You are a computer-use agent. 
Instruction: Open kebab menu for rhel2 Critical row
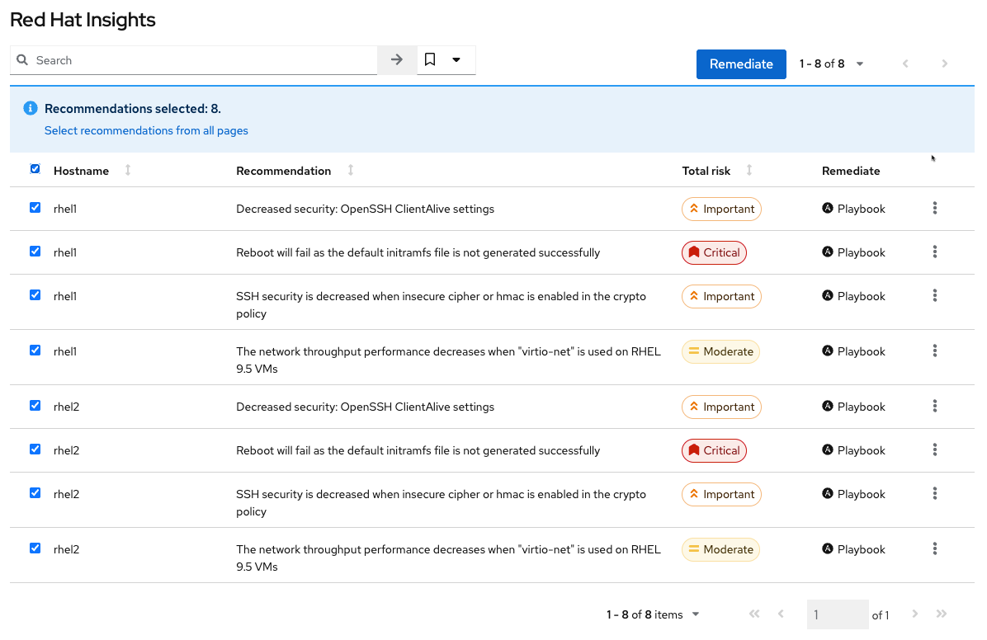point(934,450)
